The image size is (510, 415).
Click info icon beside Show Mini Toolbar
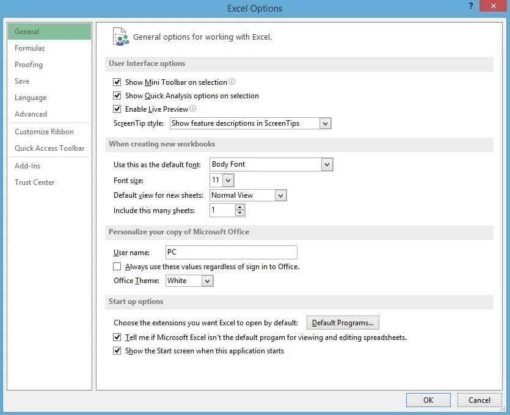(x=231, y=82)
